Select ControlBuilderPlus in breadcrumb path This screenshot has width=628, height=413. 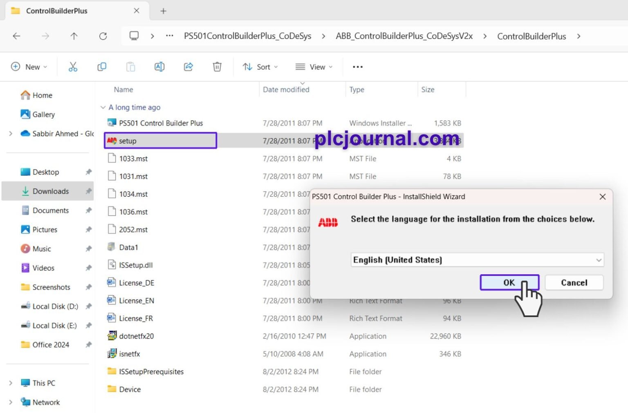point(532,36)
